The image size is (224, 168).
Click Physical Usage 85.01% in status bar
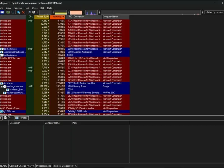click(x=65, y=166)
